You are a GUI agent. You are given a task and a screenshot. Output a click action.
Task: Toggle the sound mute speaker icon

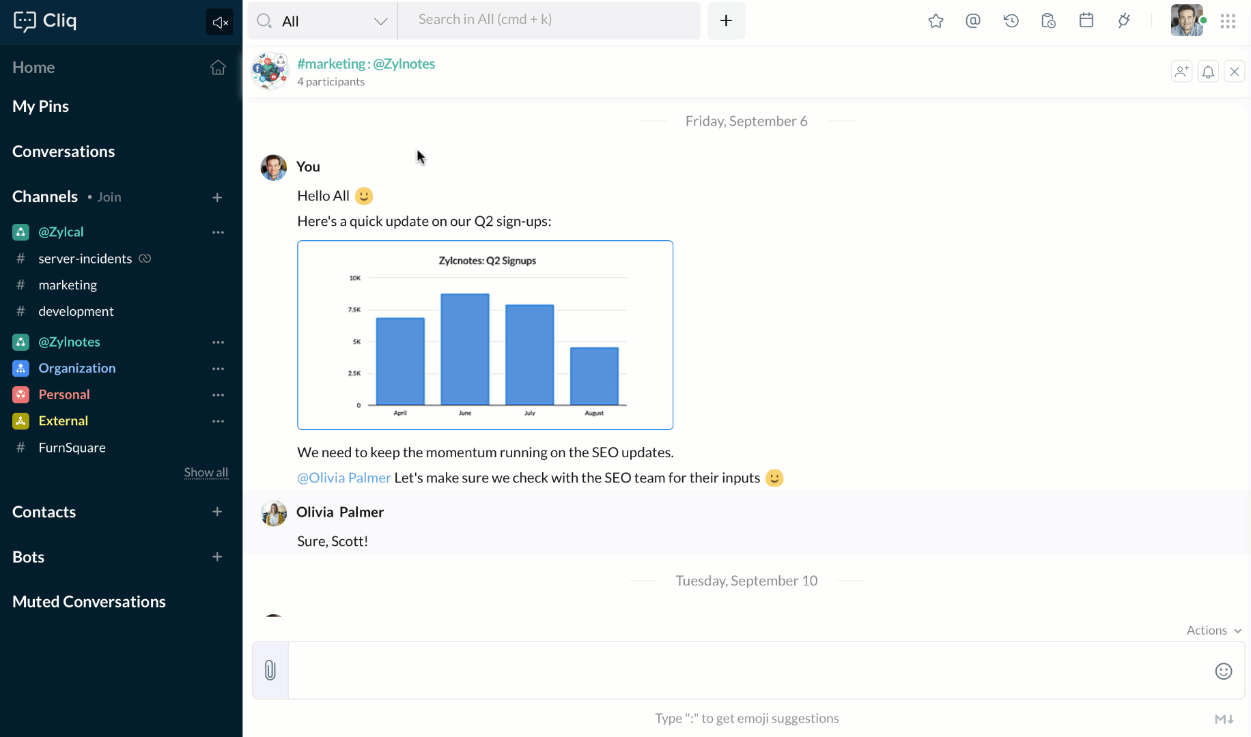[220, 23]
